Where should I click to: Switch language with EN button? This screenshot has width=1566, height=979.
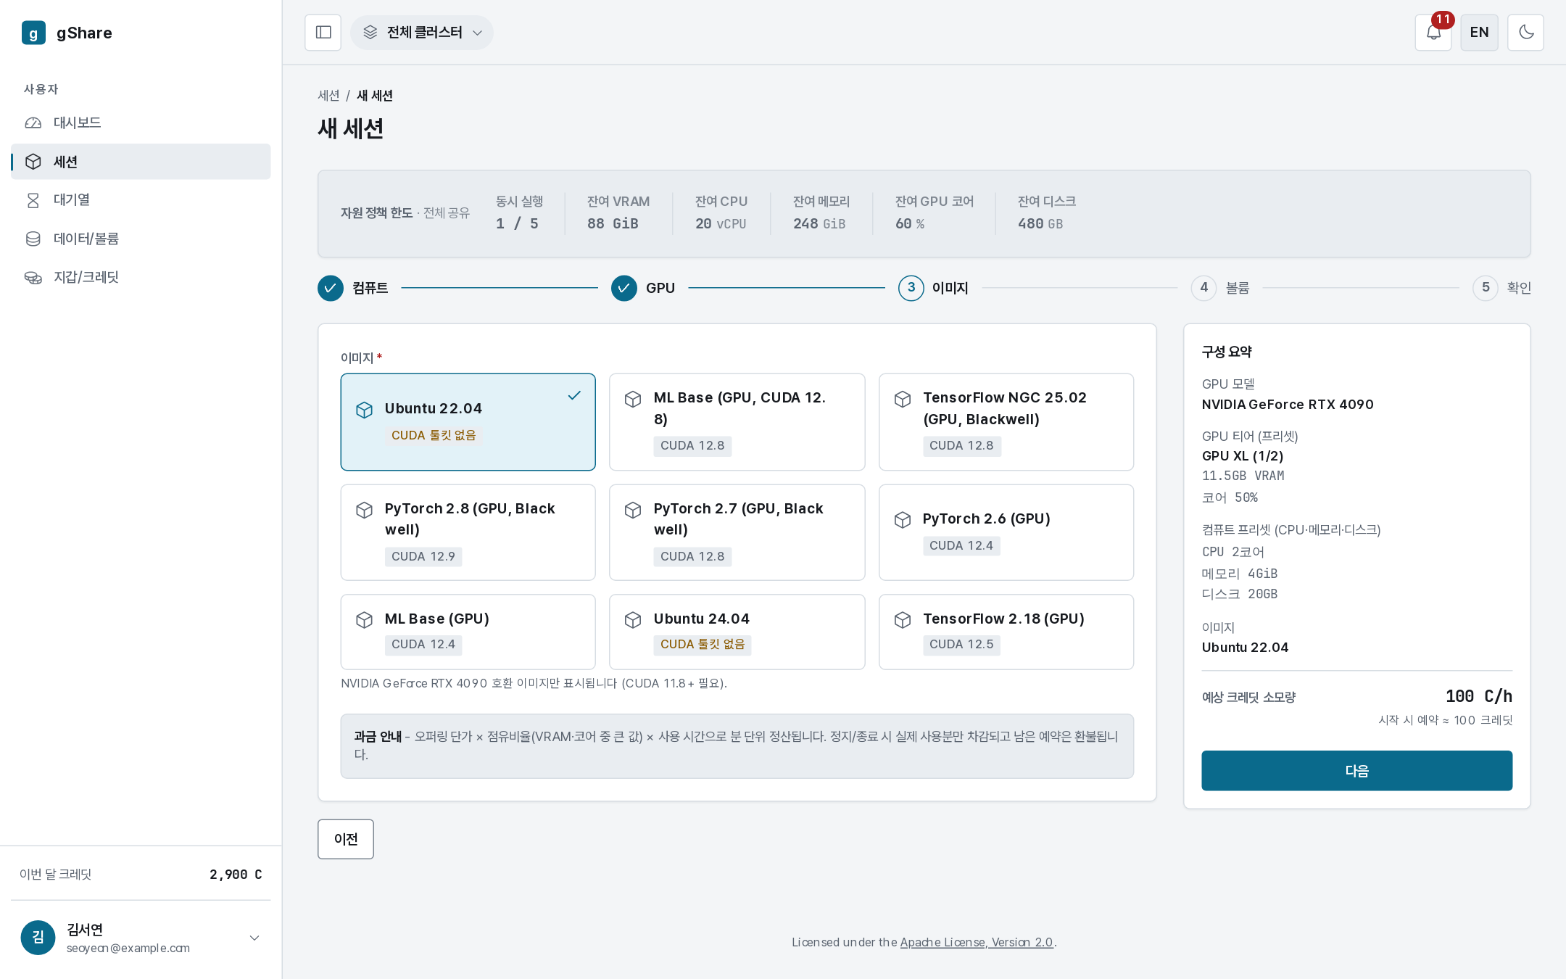point(1479,33)
